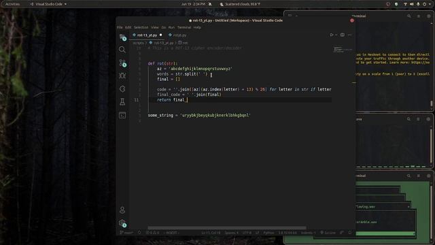Open the Manage gear icon
Screen dimensions: 435x245
[122, 223]
